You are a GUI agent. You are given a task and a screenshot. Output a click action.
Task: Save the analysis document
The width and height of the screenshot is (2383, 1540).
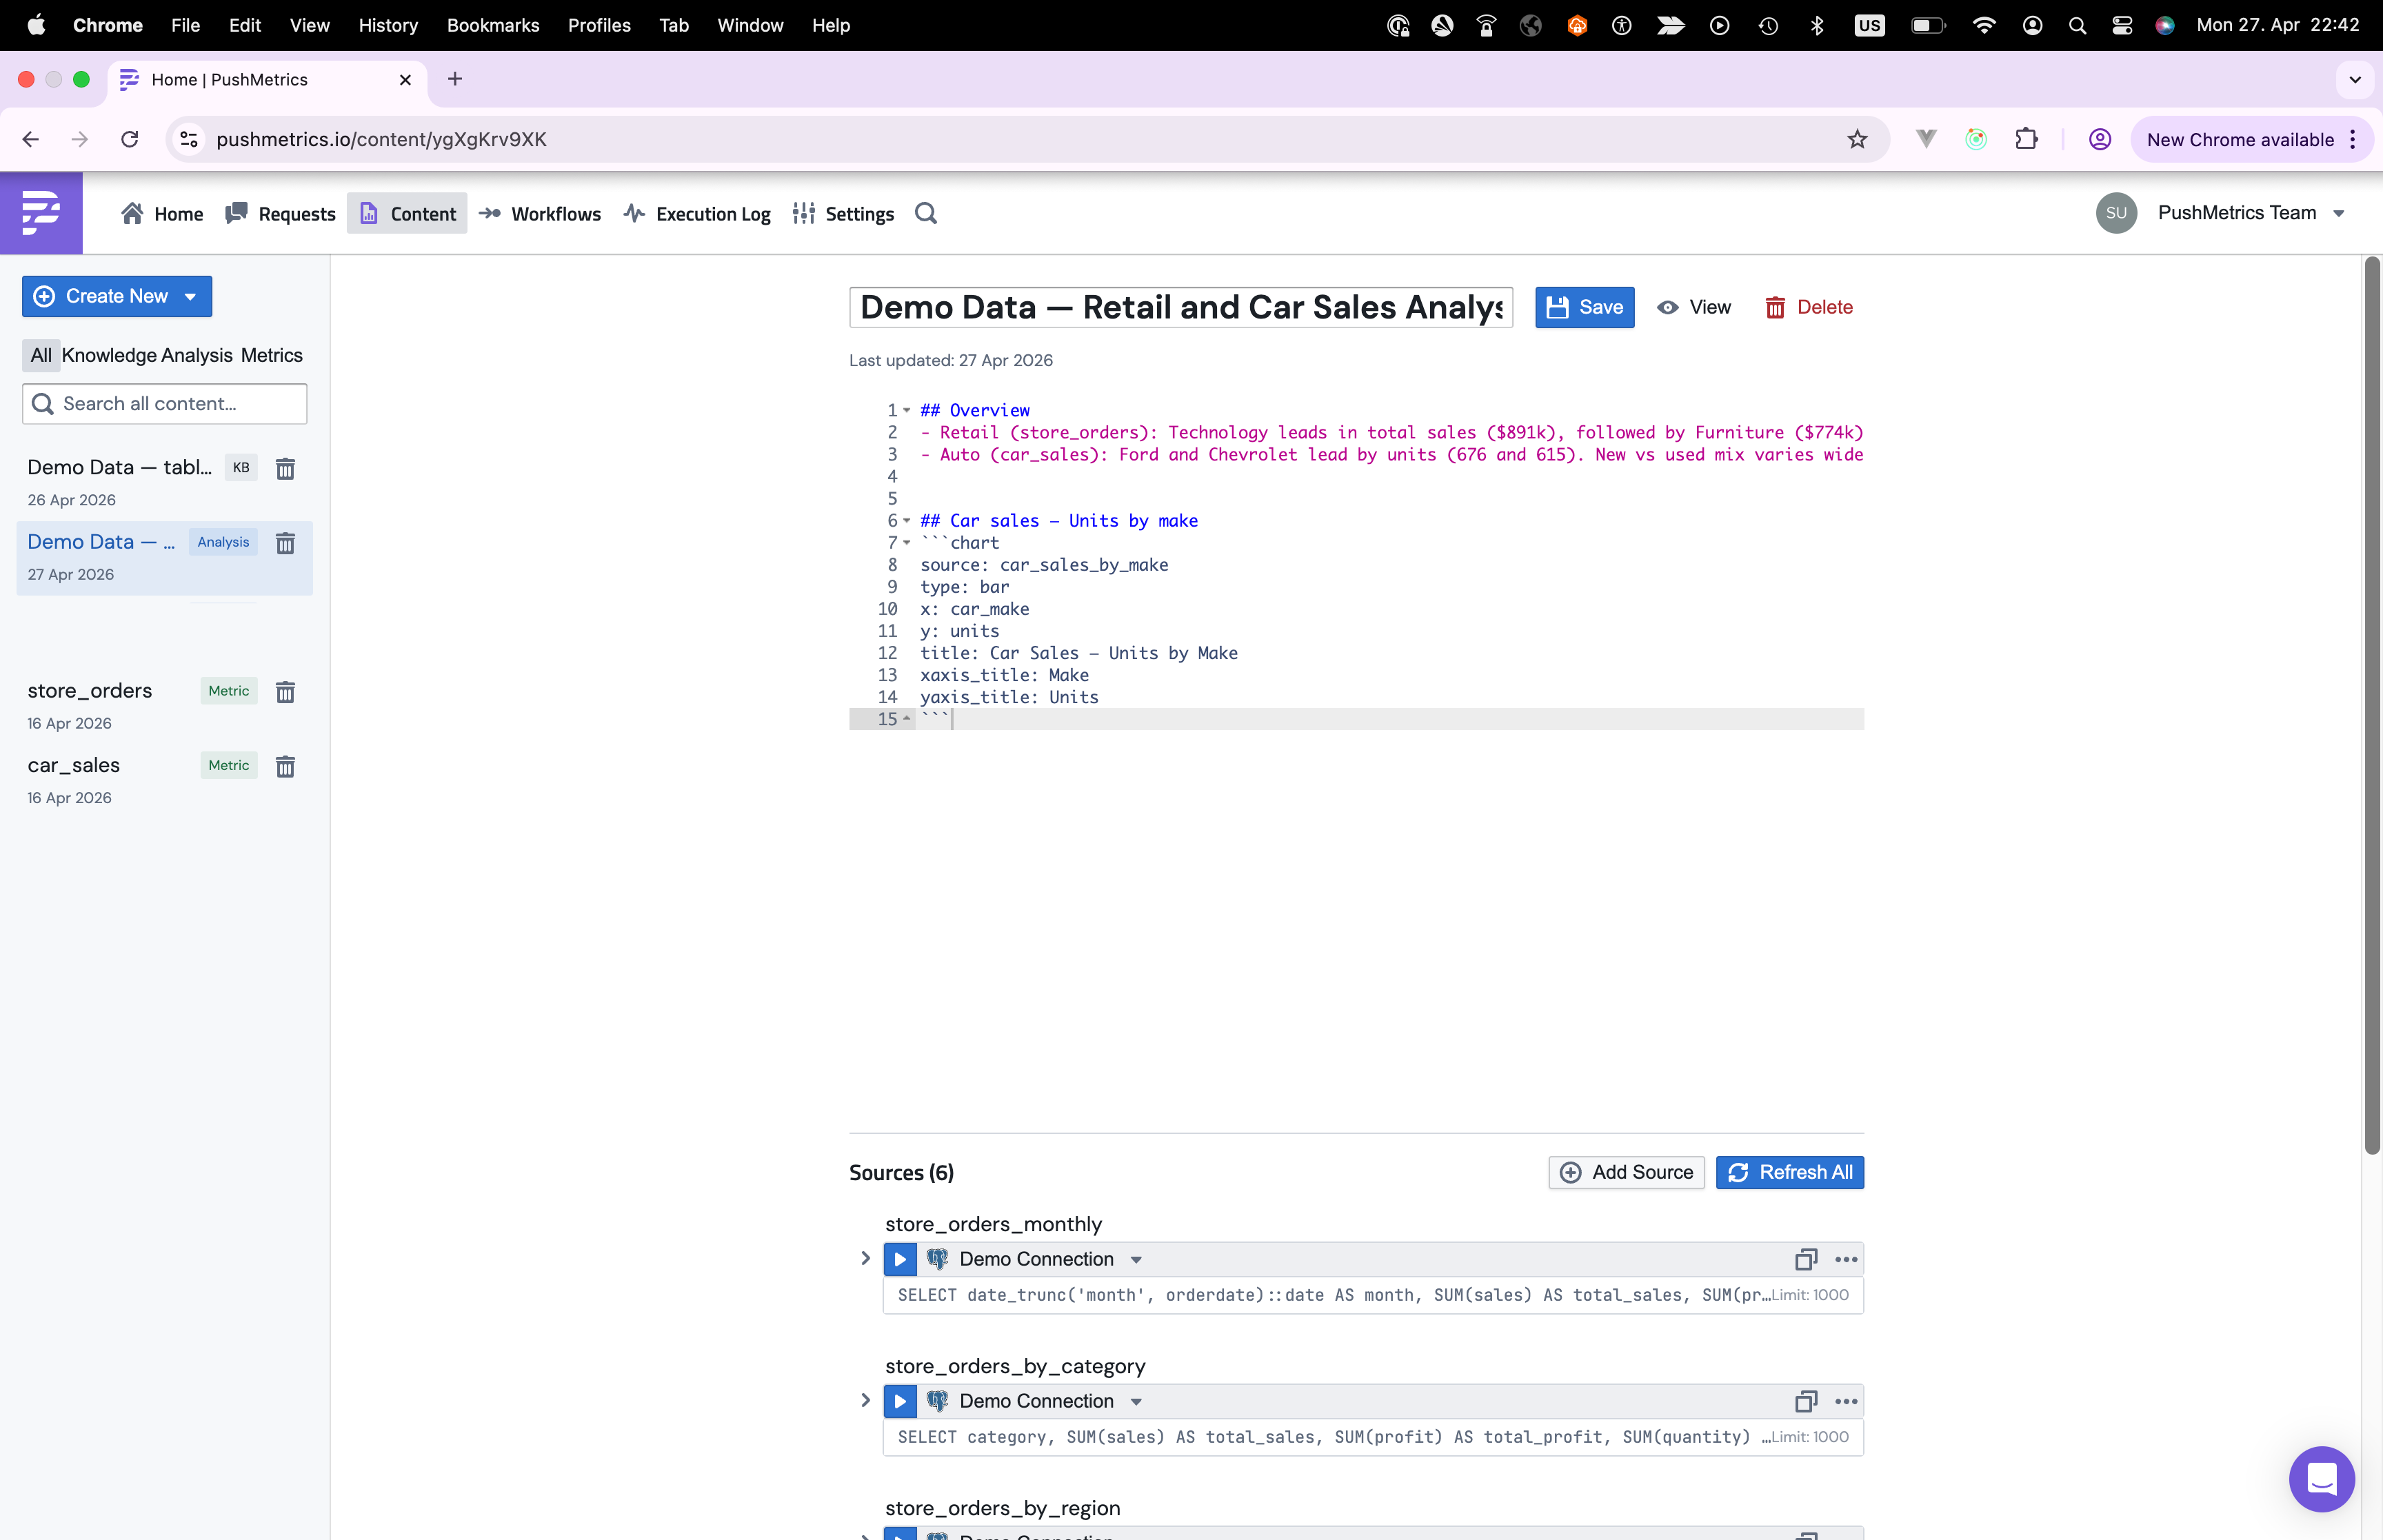tap(1584, 307)
